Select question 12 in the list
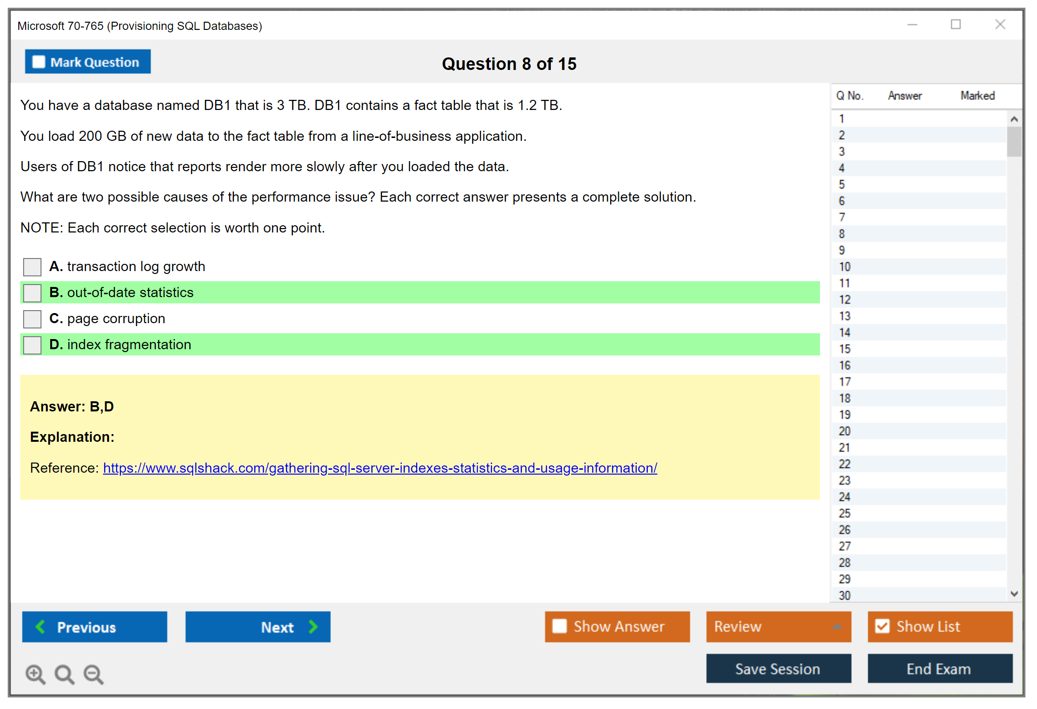The image size is (1037, 709). tap(845, 300)
